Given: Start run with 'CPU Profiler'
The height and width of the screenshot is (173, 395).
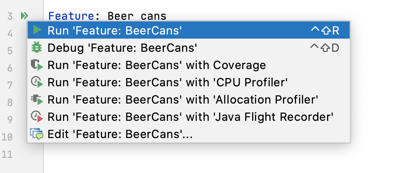Looking at the screenshot, I should 188,82.
